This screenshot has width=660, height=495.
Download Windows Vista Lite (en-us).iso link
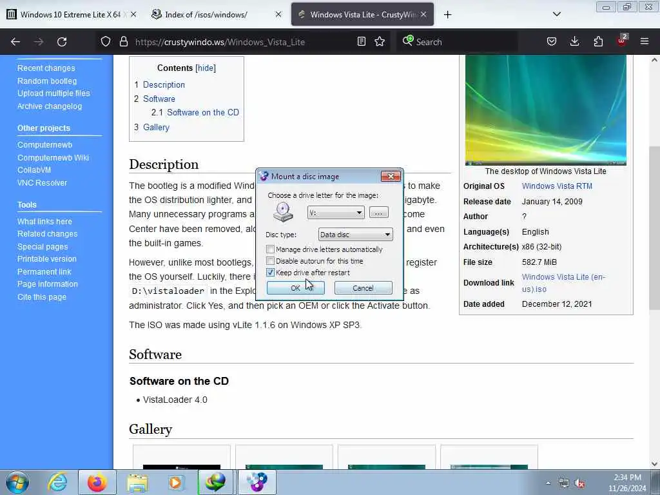(563, 283)
